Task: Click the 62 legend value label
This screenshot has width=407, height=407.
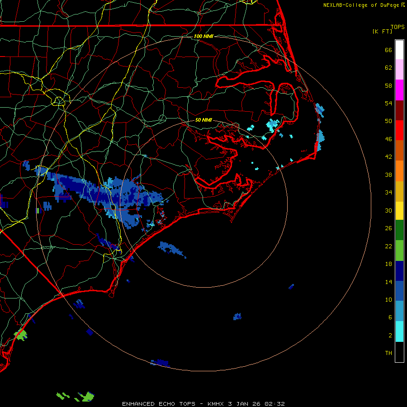Action: [388, 68]
